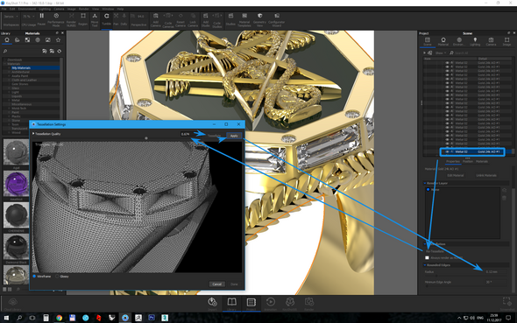Screen dimensions: 517x323
Task: Click the Re-Tessellate button
Action: click(x=435, y=251)
